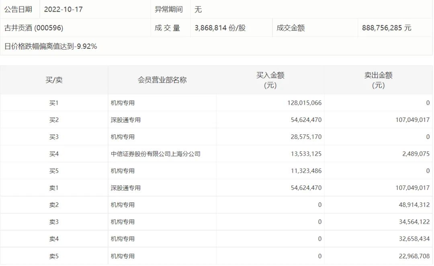The width and height of the screenshot is (434, 266).
Task: Click 机构专用 in the 卖5 row
Action: coord(123,256)
